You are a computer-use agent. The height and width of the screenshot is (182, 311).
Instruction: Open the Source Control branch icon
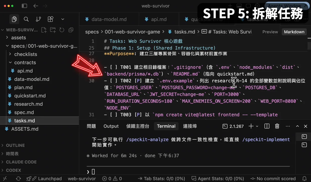pyautogui.click(x=38, y=19)
